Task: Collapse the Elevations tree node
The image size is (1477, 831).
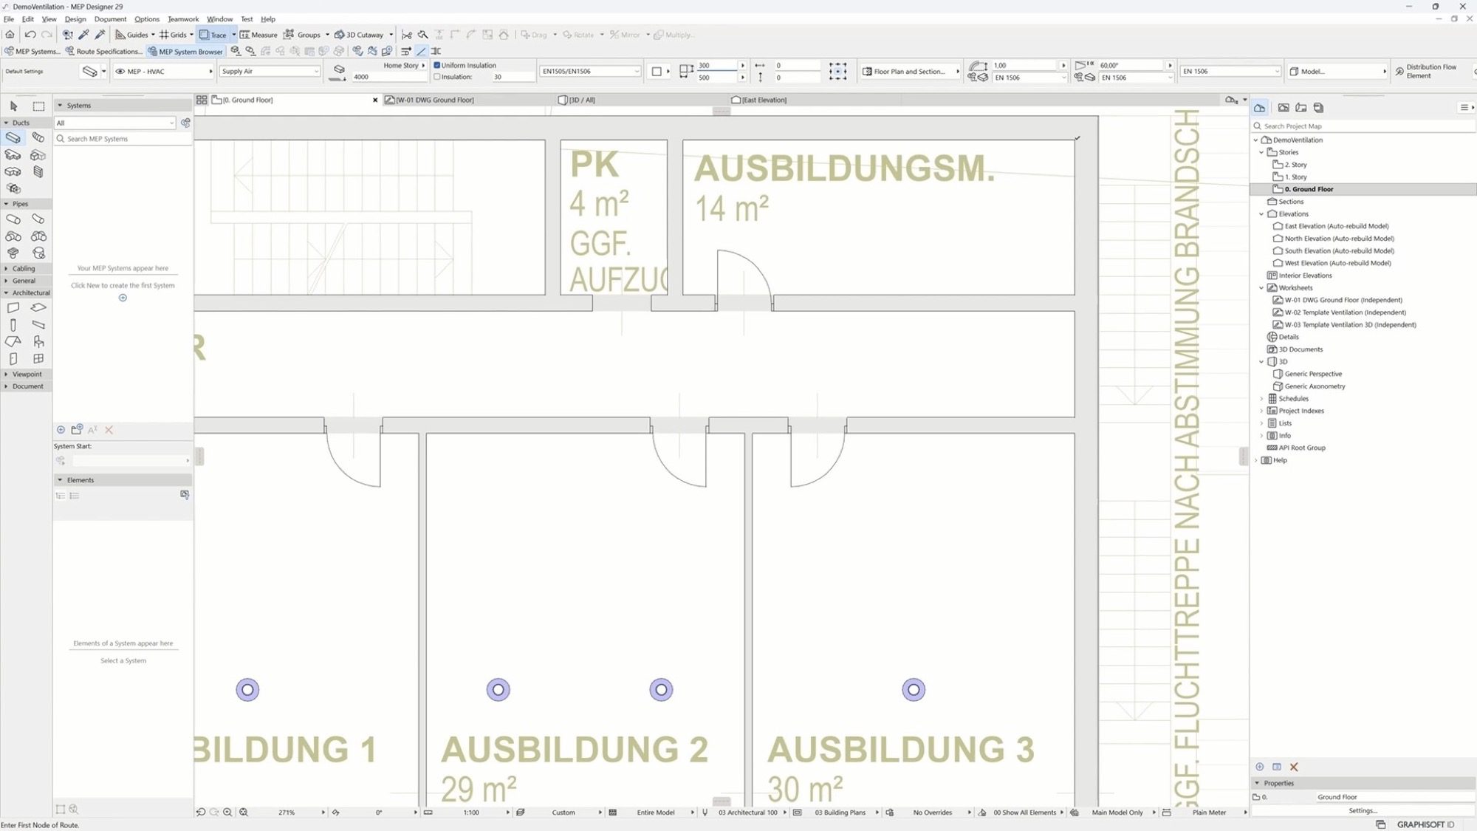Action: coord(1261,214)
